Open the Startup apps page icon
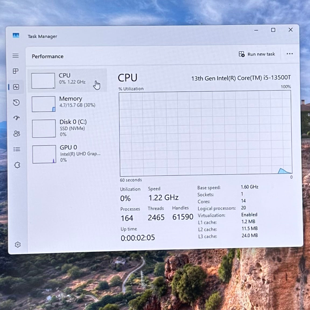Screen dimensions: 310x310 tap(16, 118)
